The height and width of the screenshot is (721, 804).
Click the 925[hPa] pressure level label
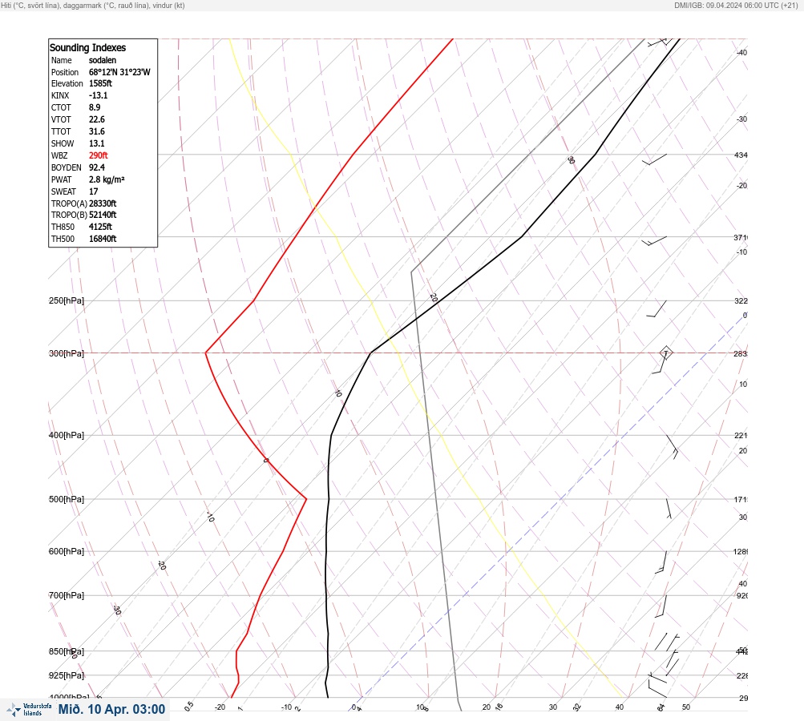tap(67, 675)
